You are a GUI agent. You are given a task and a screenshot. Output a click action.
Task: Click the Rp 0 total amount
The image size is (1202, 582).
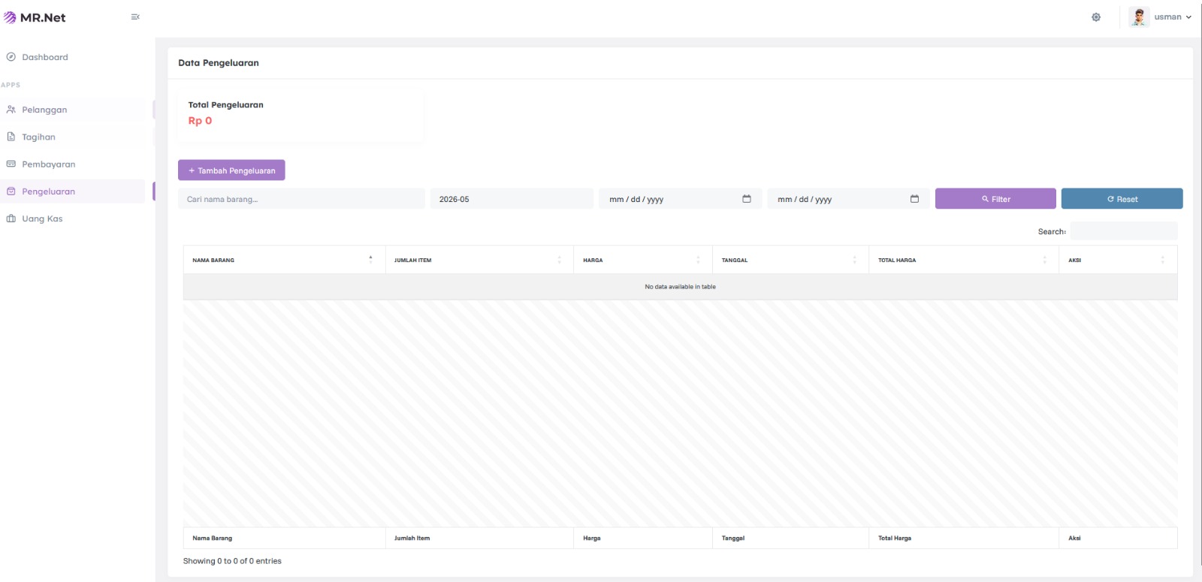pyautogui.click(x=200, y=121)
